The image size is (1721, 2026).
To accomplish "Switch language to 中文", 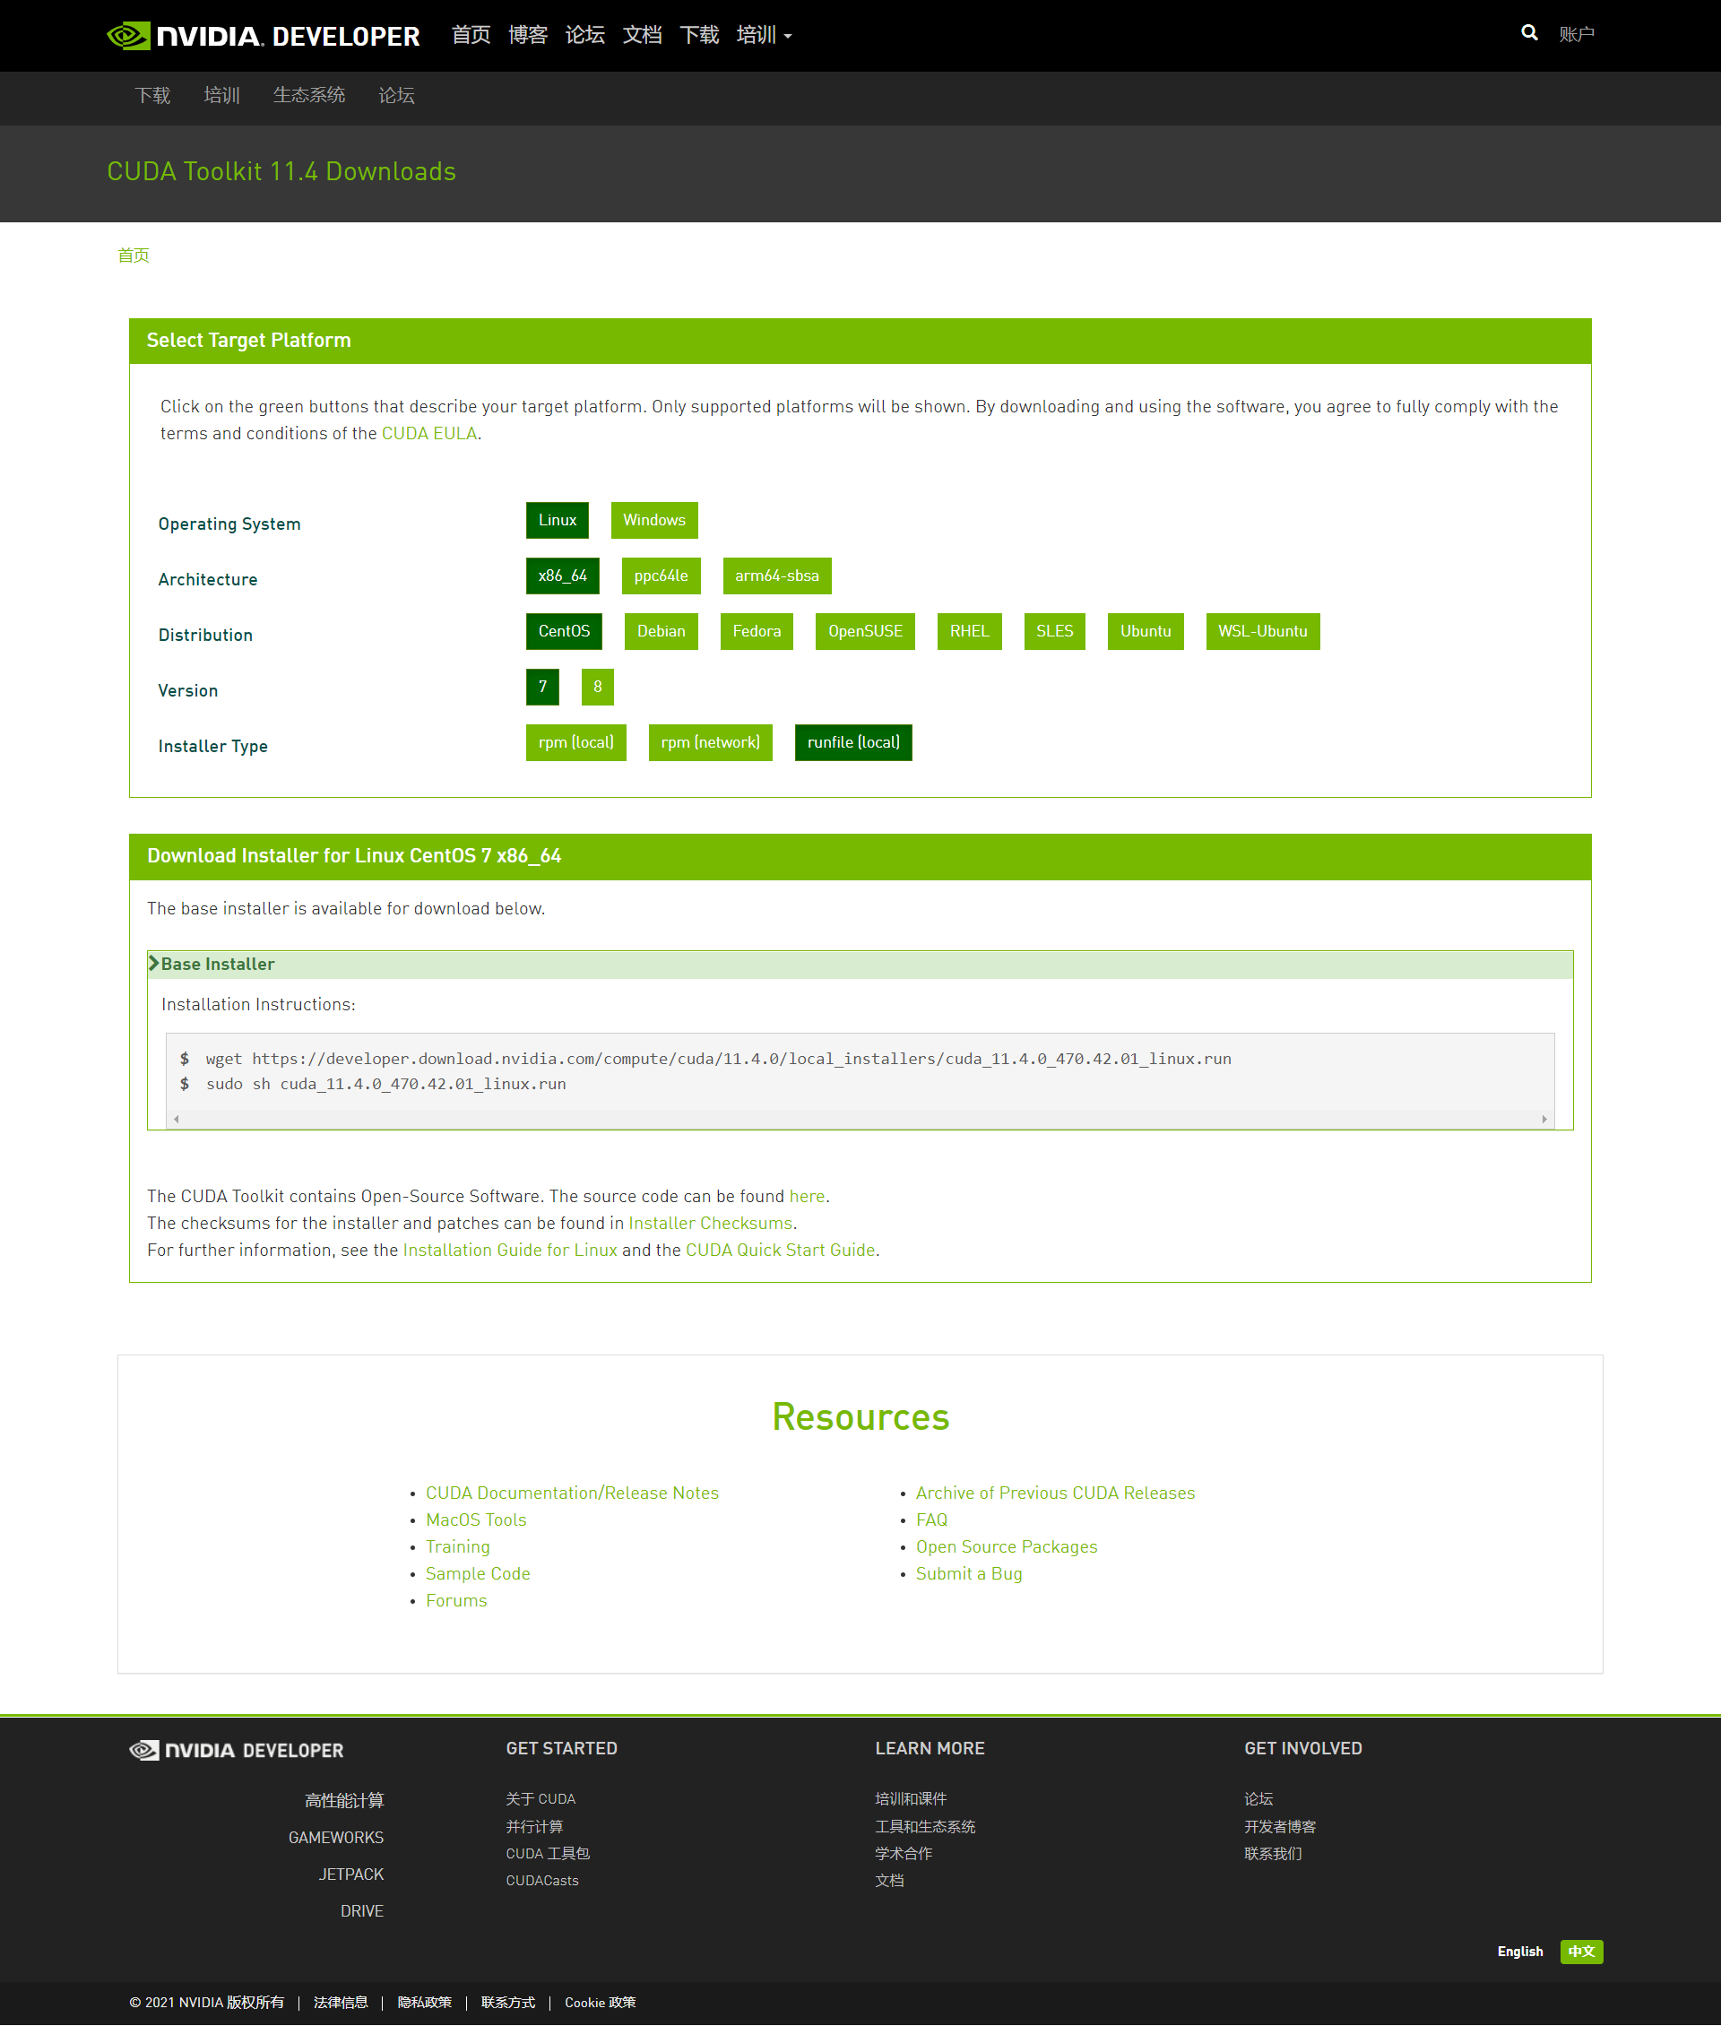I will pyautogui.click(x=1580, y=1952).
